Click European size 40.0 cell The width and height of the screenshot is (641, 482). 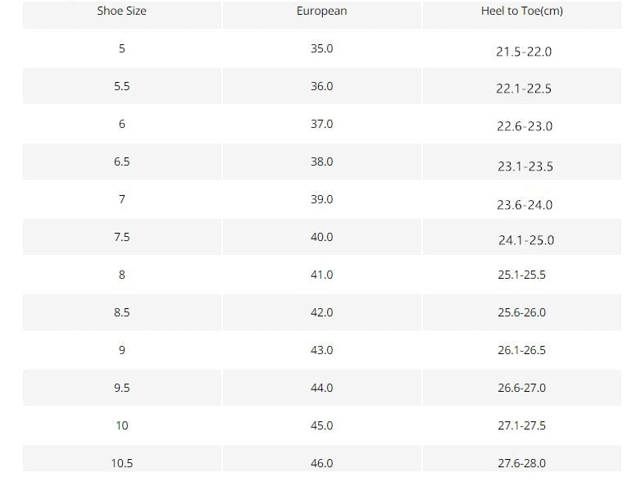[x=321, y=237]
